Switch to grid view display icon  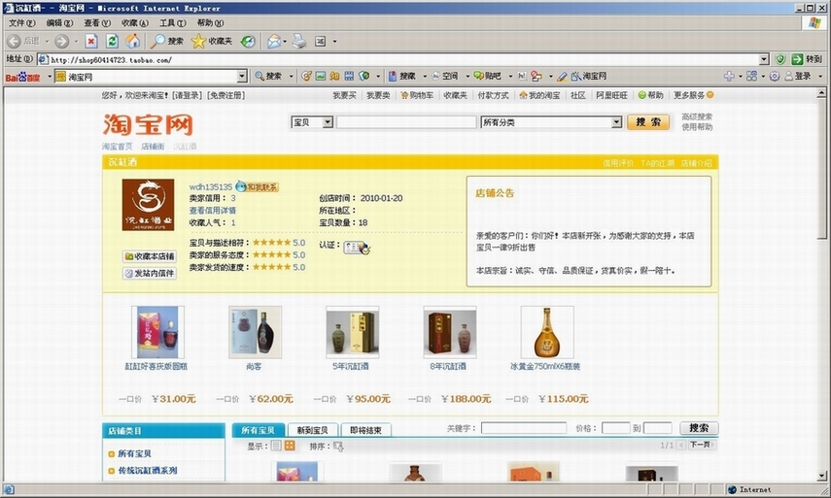tap(290, 446)
